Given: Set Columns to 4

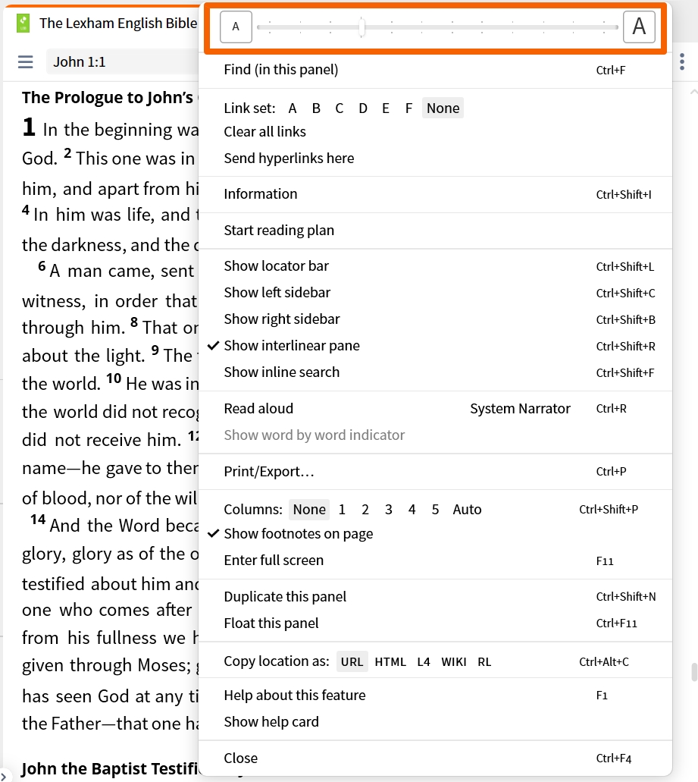Looking at the screenshot, I should coord(412,509).
